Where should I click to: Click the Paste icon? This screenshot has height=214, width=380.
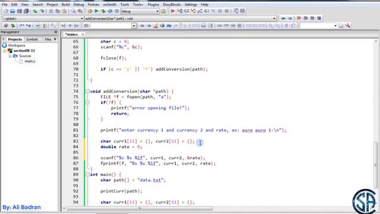(64, 11)
